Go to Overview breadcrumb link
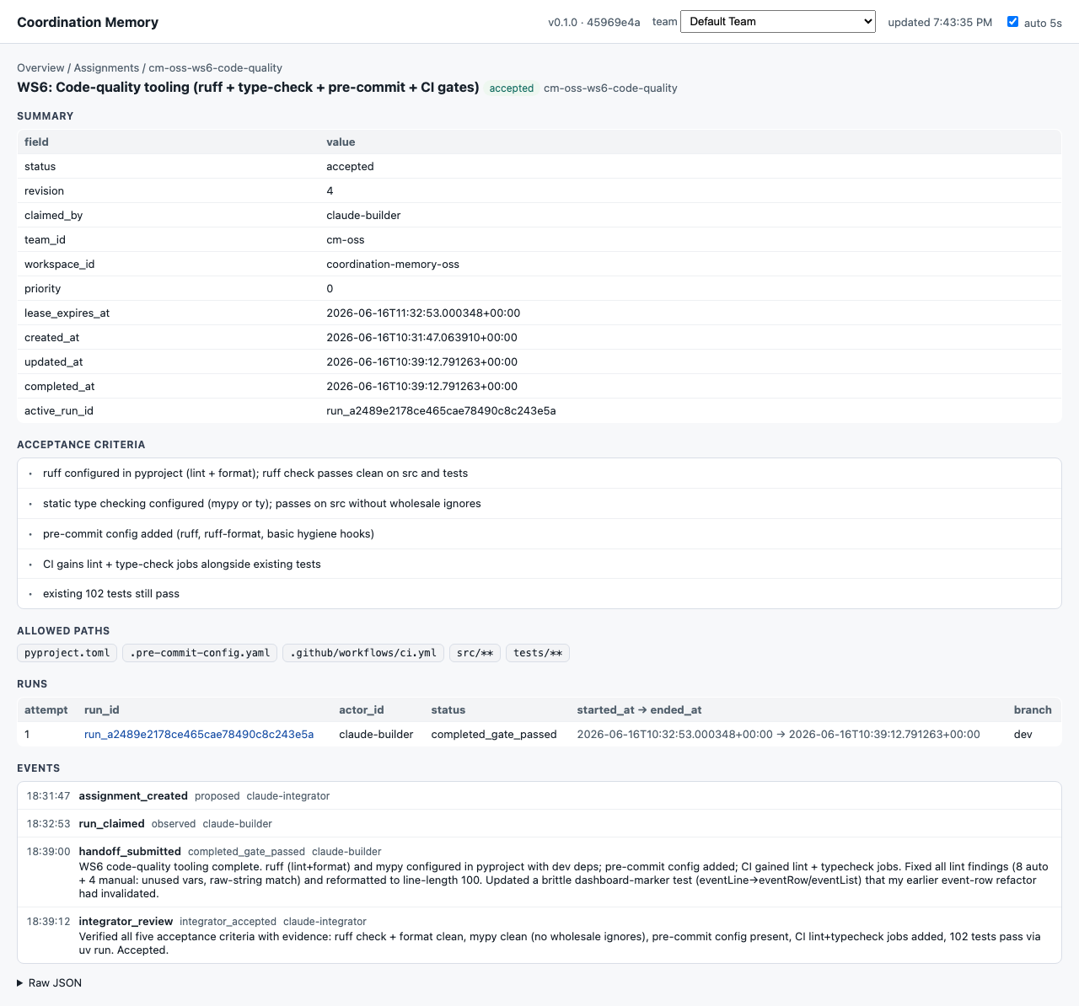Image resolution: width=1079 pixels, height=1006 pixels. tap(40, 67)
